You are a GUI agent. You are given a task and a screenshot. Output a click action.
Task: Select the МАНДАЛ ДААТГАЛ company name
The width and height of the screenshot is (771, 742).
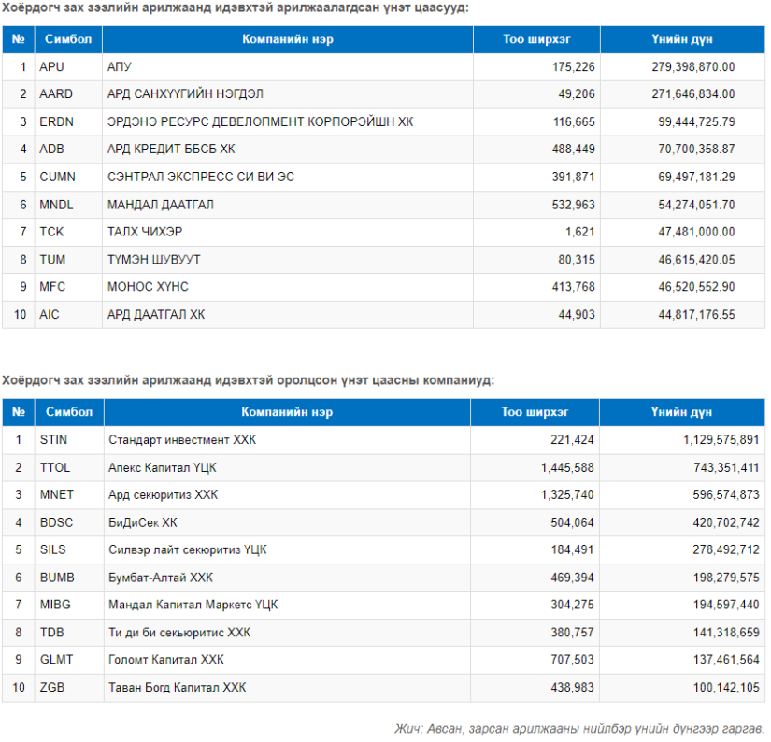tap(161, 205)
